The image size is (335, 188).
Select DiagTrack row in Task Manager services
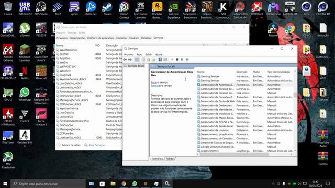(88, 75)
